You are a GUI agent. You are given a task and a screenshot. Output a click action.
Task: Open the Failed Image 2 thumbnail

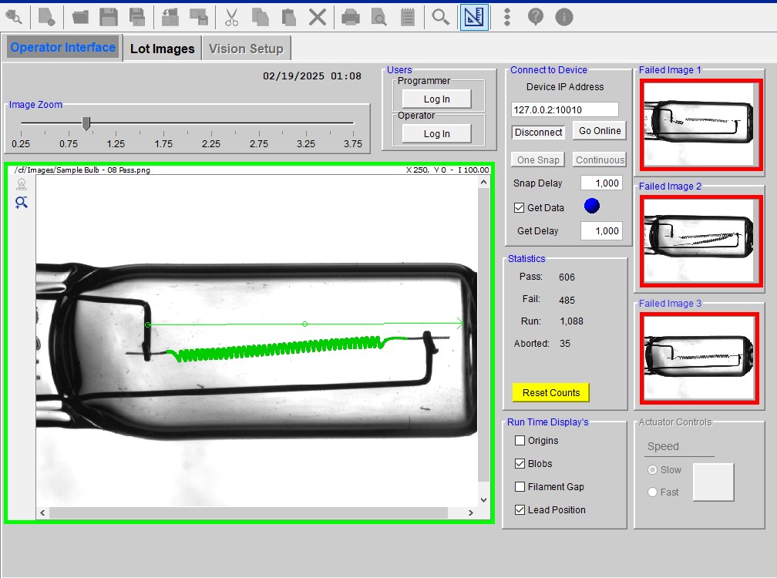[x=699, y=241]
